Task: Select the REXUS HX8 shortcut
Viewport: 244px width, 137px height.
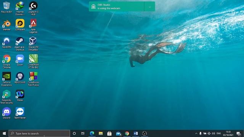Action: pyautogui.click(x=20, y=78)
